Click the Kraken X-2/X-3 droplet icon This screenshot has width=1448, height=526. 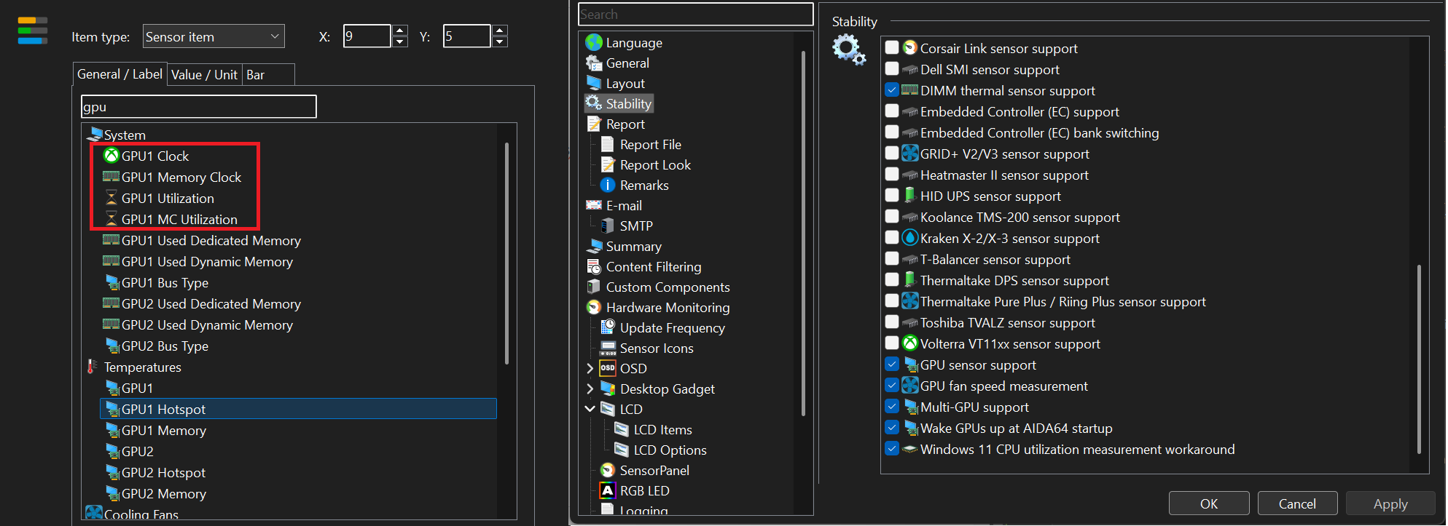[910, 238]
